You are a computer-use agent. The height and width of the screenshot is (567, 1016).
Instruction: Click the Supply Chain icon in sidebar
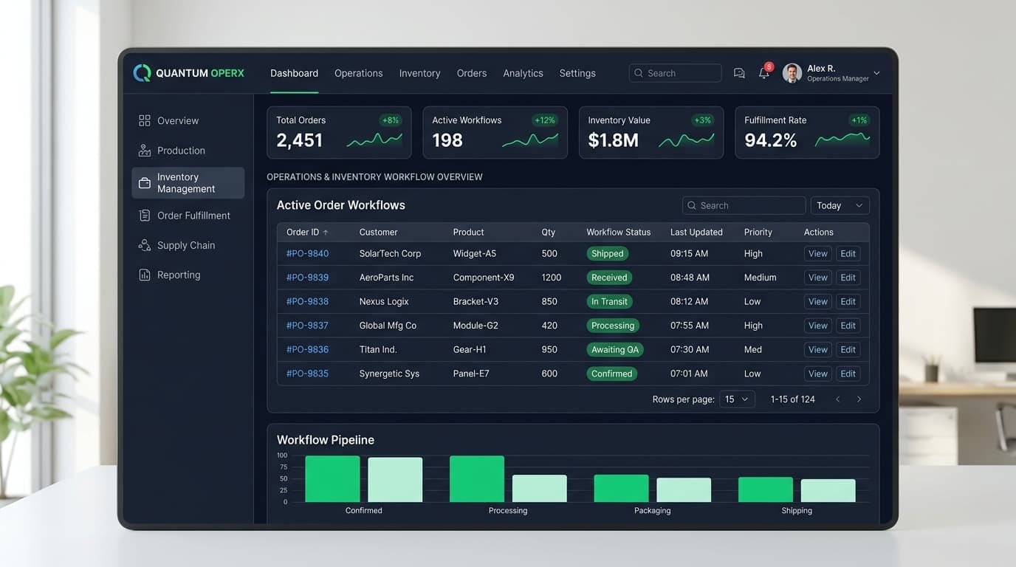click(145, 245)
